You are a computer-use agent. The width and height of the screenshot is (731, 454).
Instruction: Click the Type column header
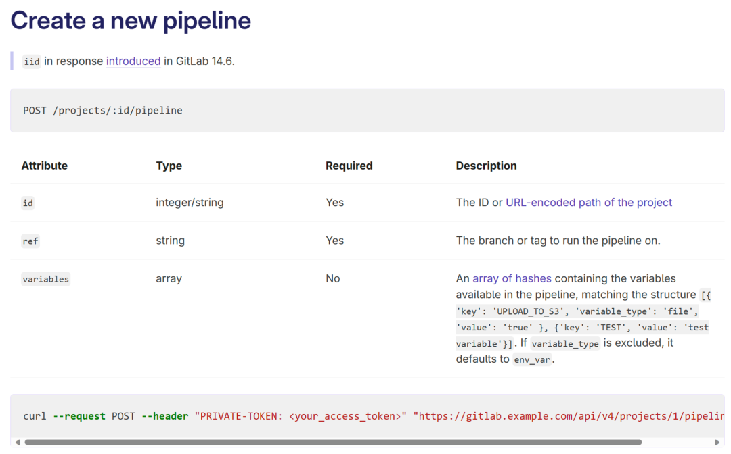pos(169,166)
